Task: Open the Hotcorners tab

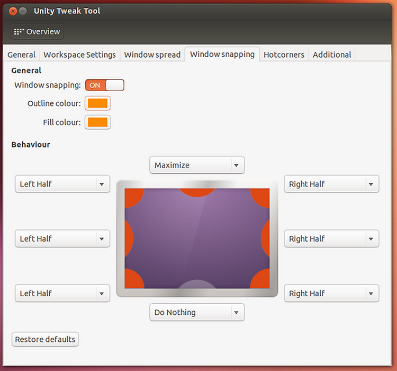Action: click(x=284, y=55)
